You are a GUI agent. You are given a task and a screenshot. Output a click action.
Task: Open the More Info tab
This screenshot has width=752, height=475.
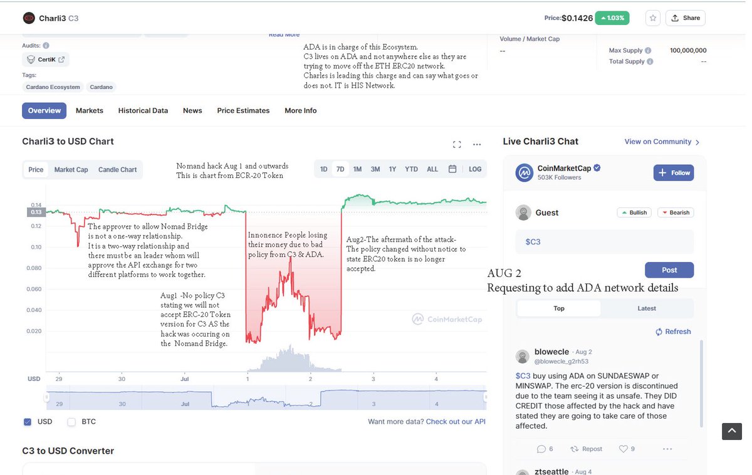point(301,110)
